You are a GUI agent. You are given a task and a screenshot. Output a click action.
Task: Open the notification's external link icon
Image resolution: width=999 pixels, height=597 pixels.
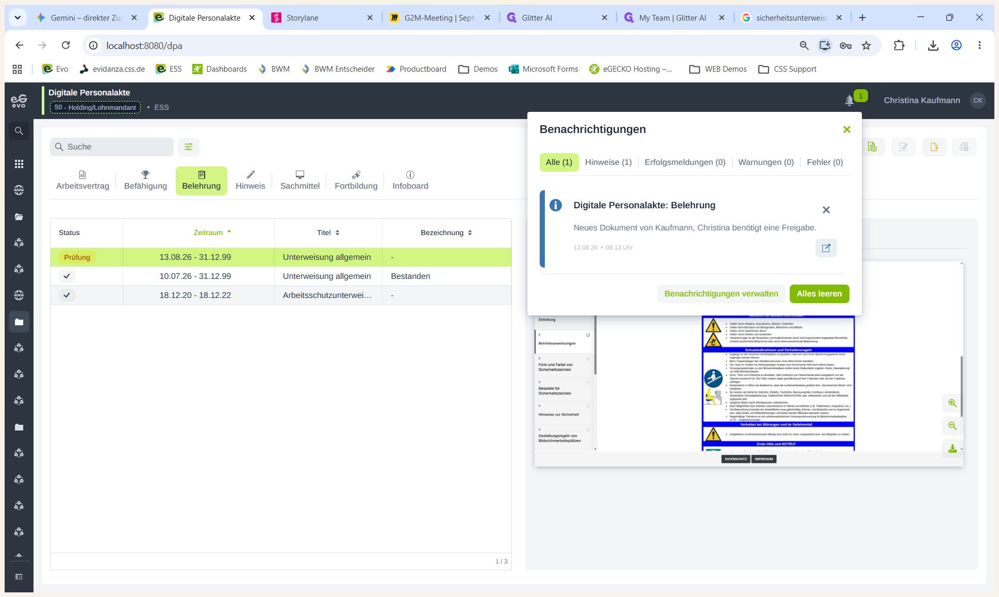826,248
